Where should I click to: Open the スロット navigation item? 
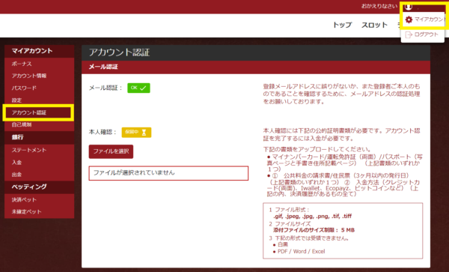coord(374,25)
